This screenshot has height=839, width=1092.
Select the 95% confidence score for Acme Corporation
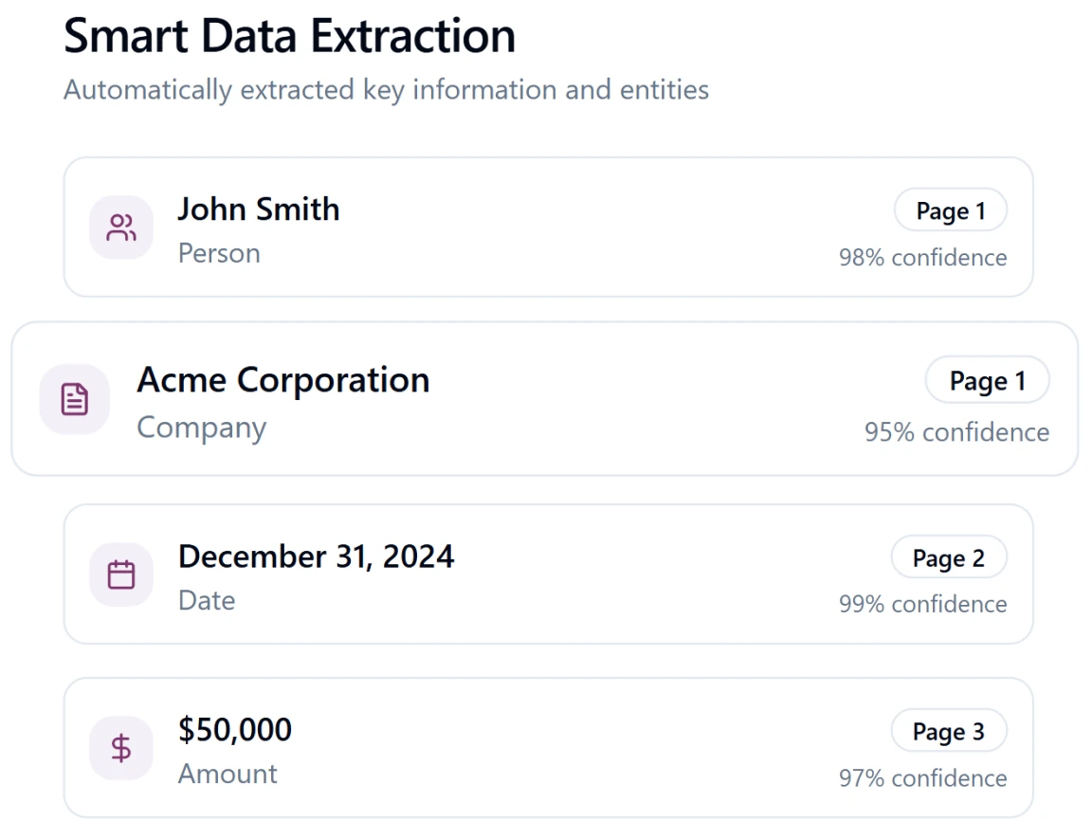coord(957,431)
